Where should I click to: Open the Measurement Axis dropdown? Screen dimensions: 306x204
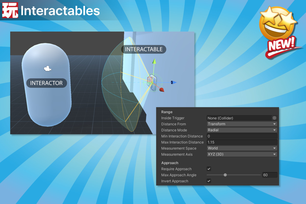pos(242,154)
